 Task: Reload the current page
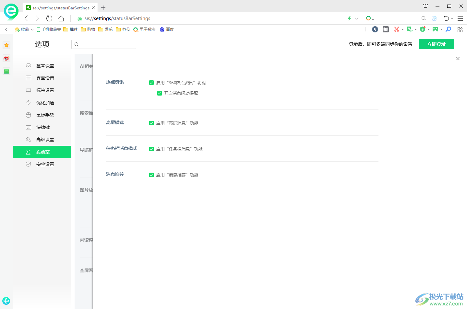point(49,18)
